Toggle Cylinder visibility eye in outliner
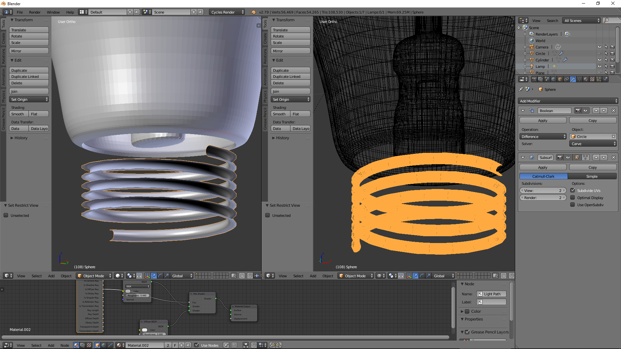 pyautogui.click(x=599, y=60)
